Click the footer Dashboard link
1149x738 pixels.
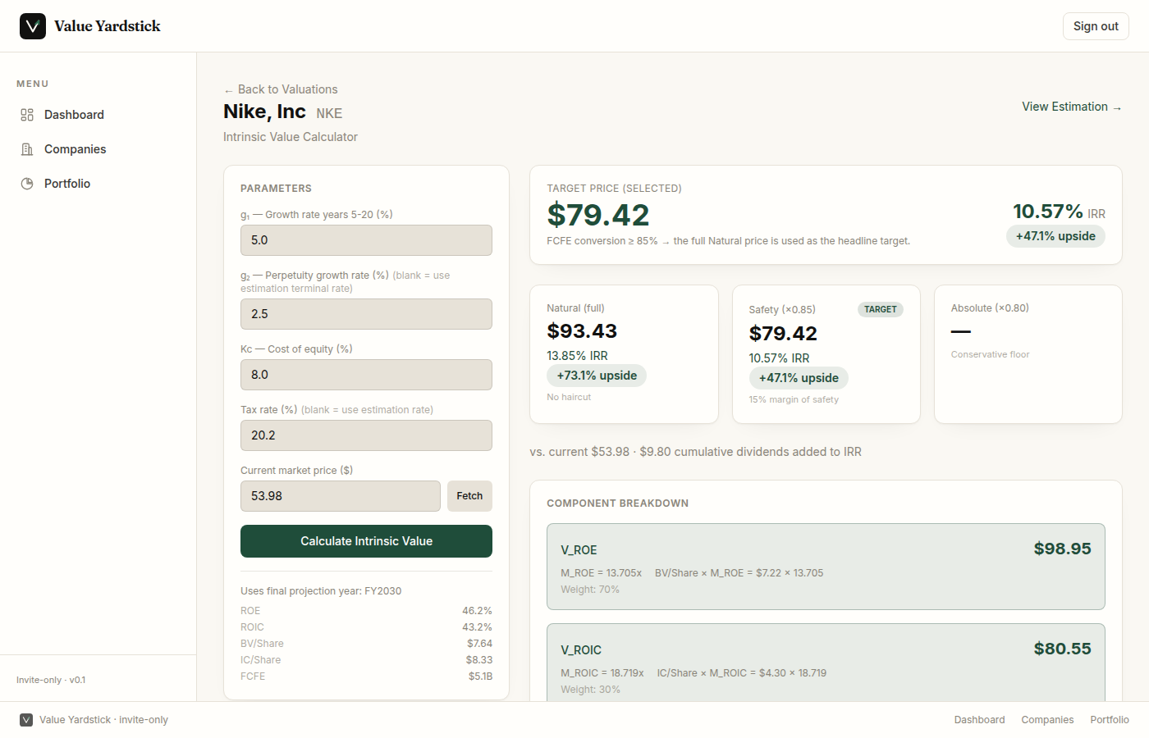coord(979,720)
